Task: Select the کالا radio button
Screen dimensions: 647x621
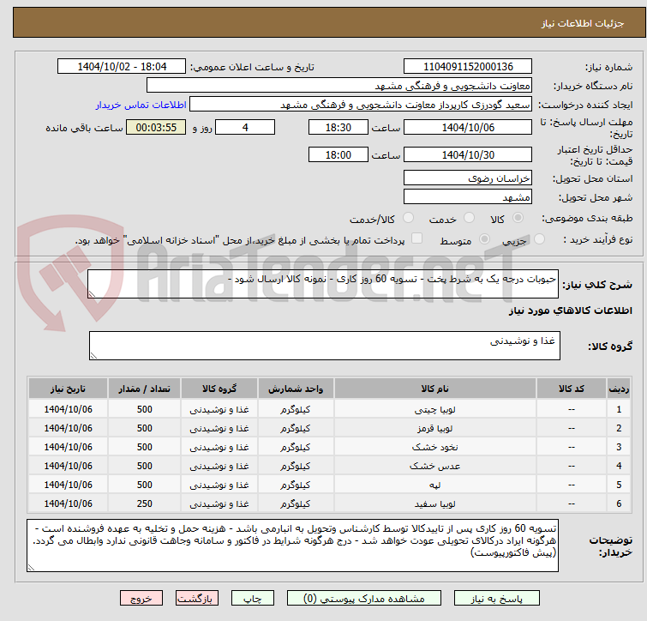Action: pos(518,218)
